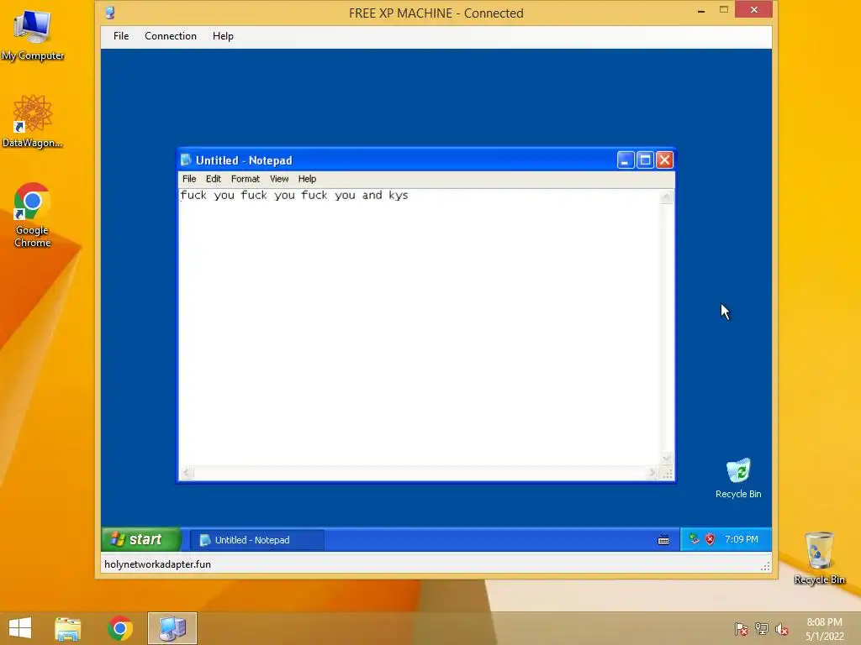Open My Computer desktop icon
The height and width of the screenshot is (645, 861).
tap(33, 35)
